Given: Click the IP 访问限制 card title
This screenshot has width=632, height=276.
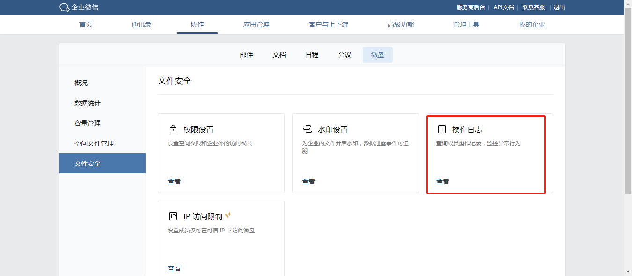Looking at the screenshot, I should coord(203,216).
